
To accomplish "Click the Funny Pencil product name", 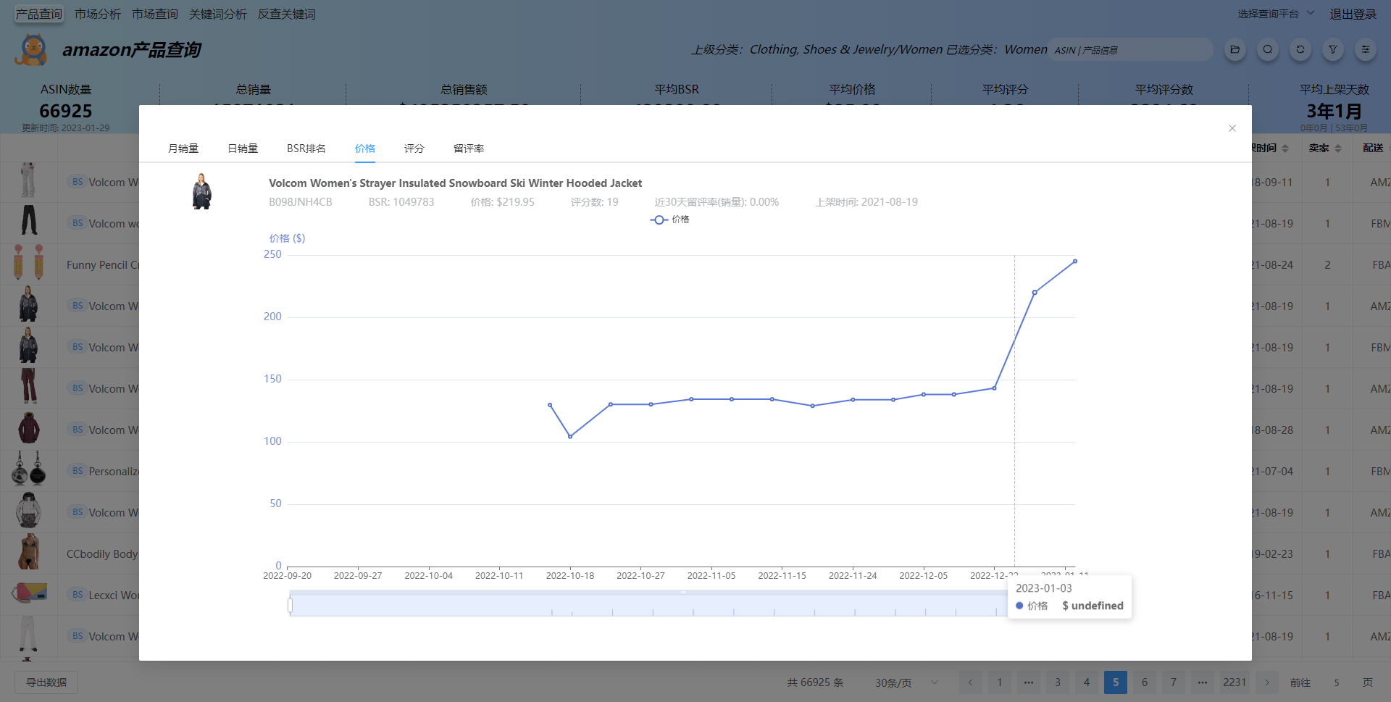I will pyautogui.click(x=102, y=265).
